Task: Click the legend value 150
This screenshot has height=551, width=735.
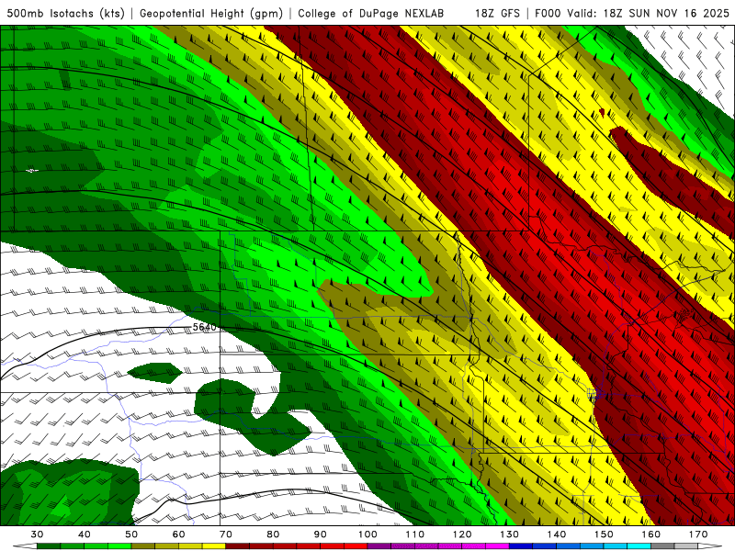Action: [x=605, y=534]
